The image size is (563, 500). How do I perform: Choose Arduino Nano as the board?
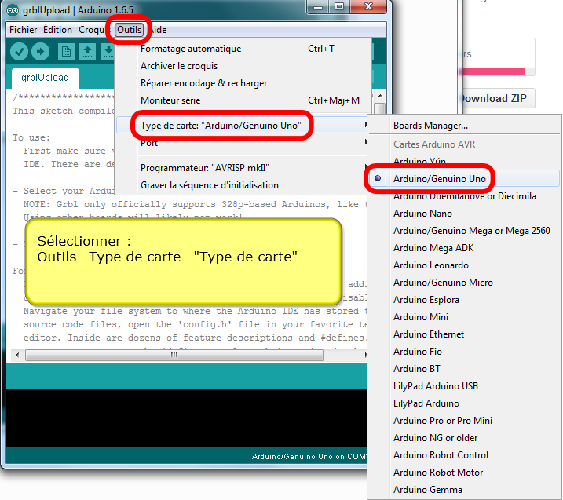[x=422, y=214]
